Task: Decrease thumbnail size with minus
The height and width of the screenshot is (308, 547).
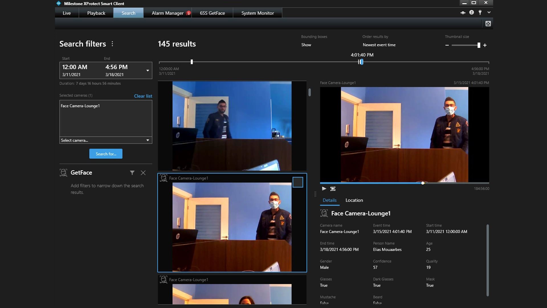Action: pyautogui.click(x=447, y=45)
